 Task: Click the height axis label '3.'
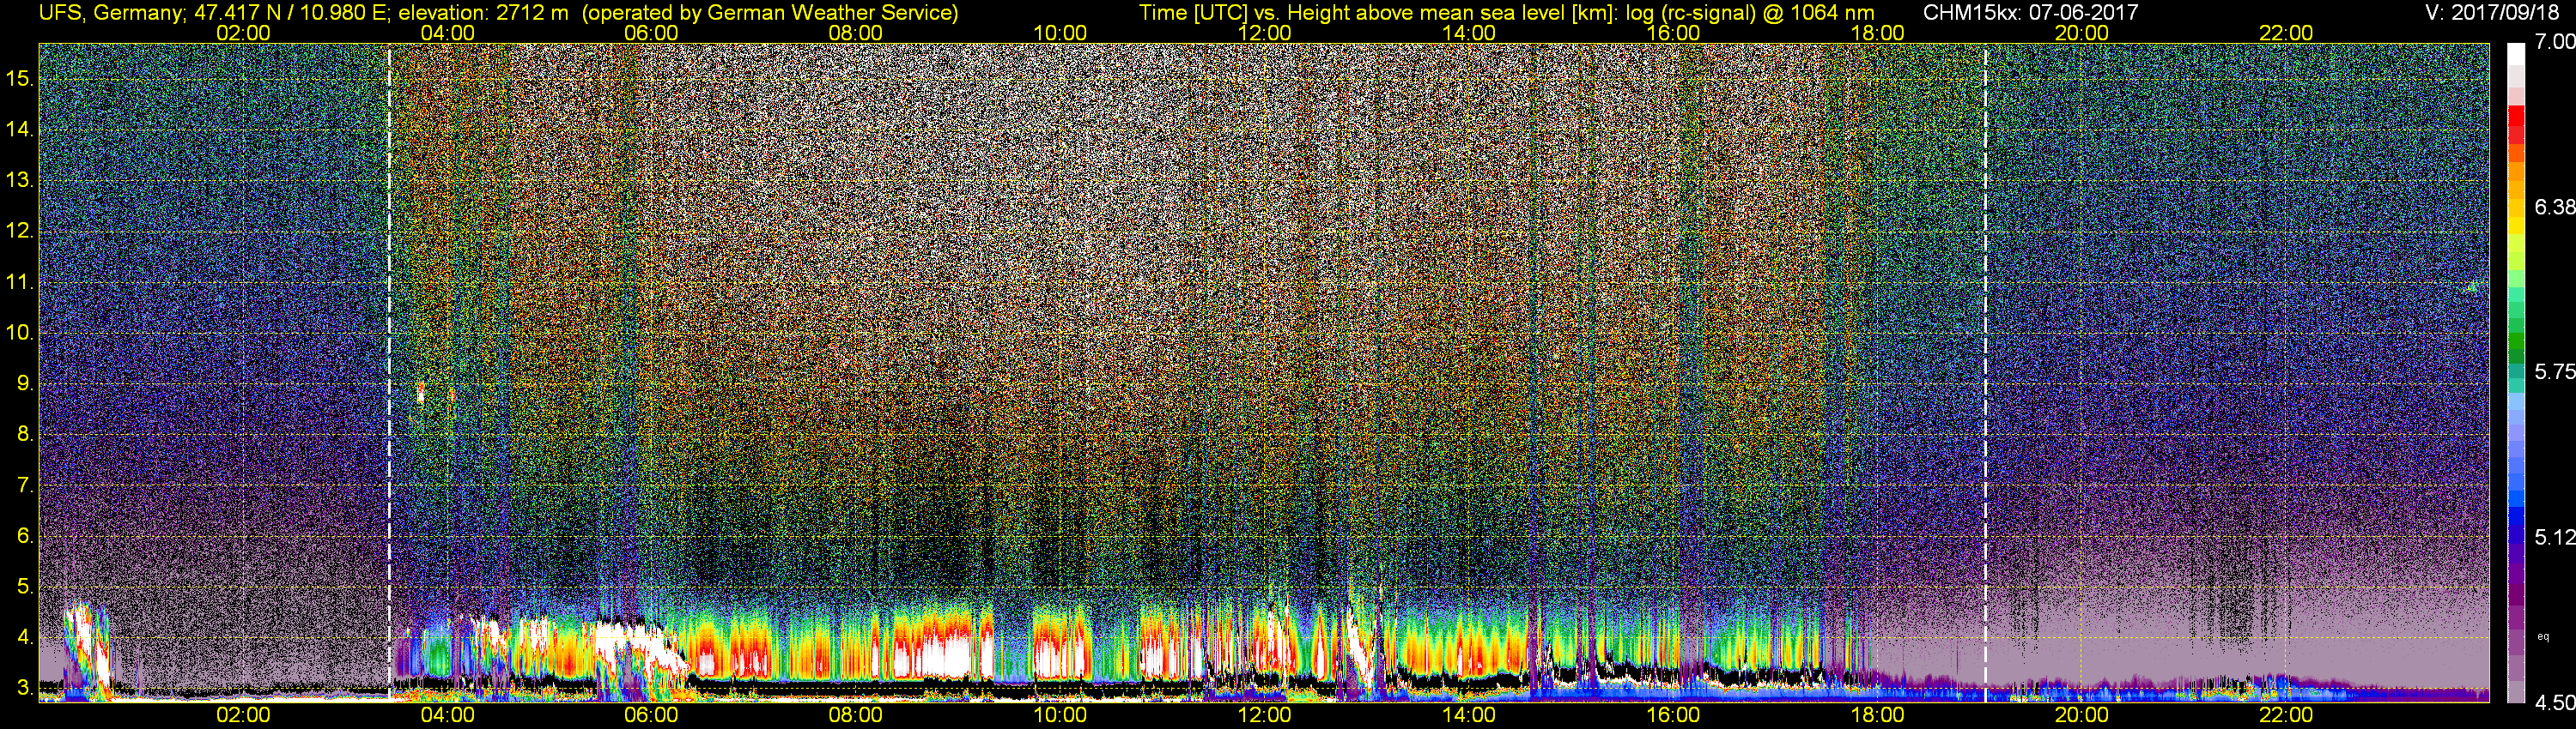(x=25, y=688)
